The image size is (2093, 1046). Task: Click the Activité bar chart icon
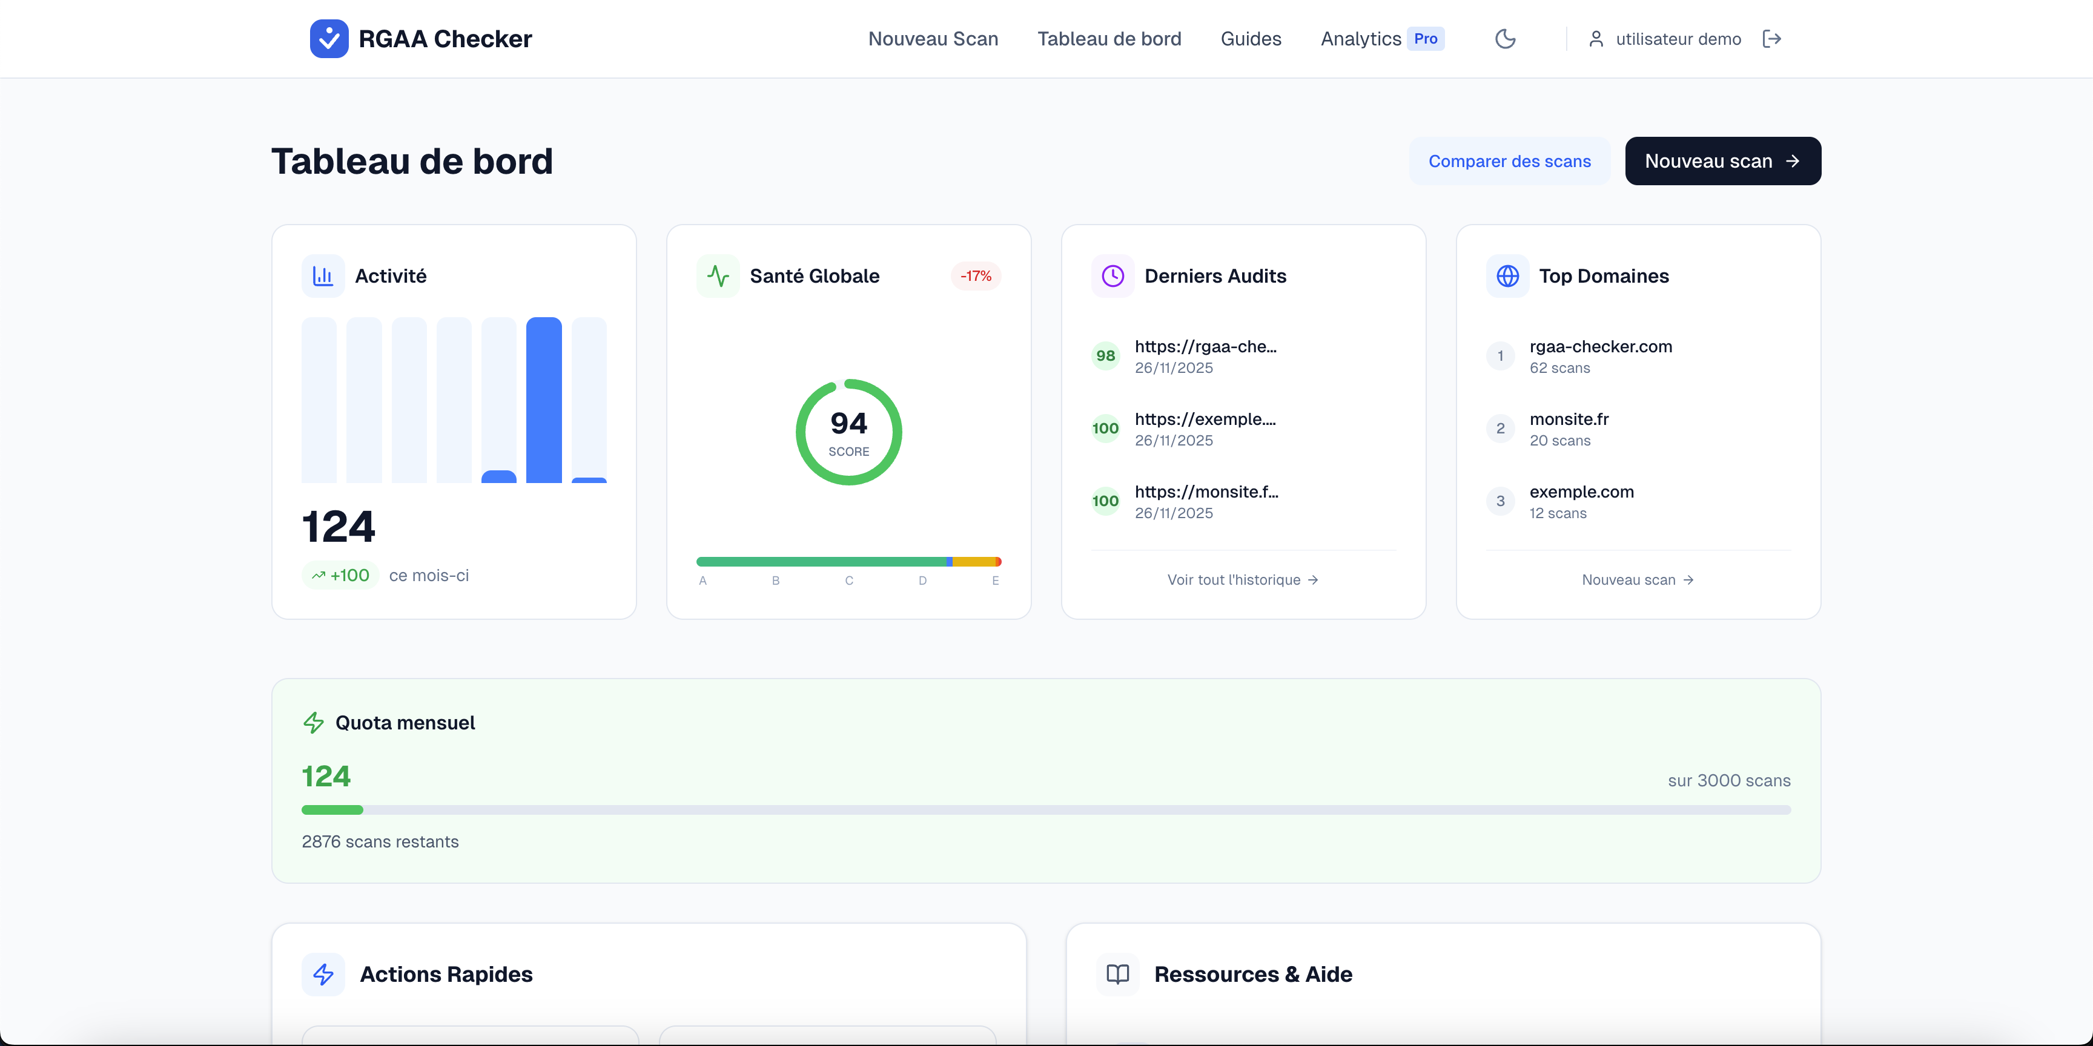coord(323,276)
